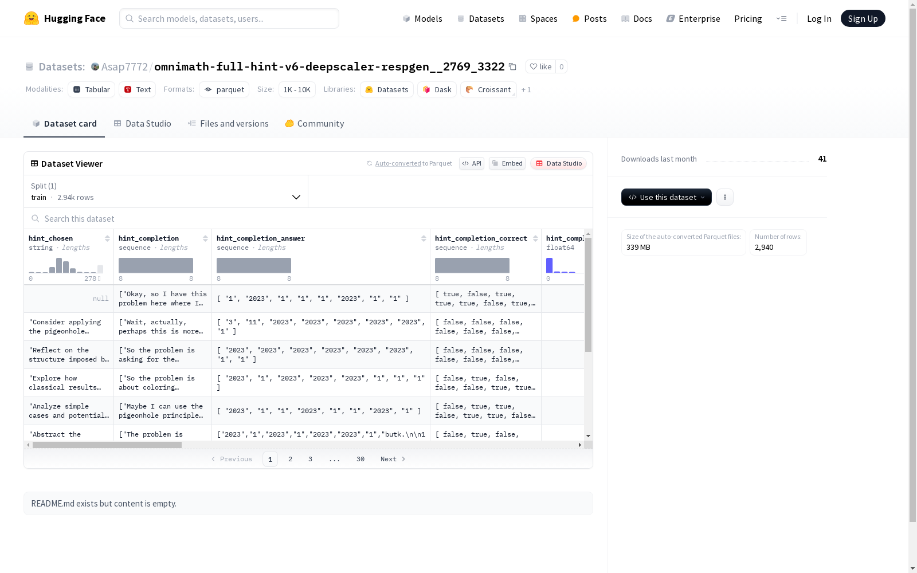Screen dimensions: 917x573
Task: Open Data Studio from viewer header
Action: point(558,163)
